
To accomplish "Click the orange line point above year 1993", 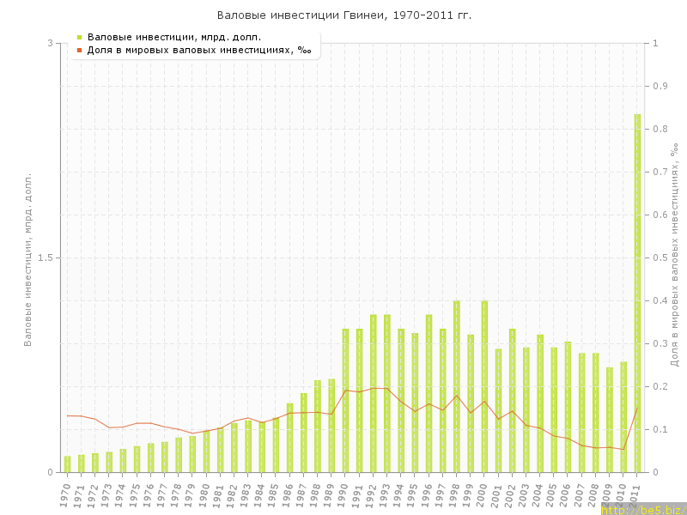I will coord(387,388).
